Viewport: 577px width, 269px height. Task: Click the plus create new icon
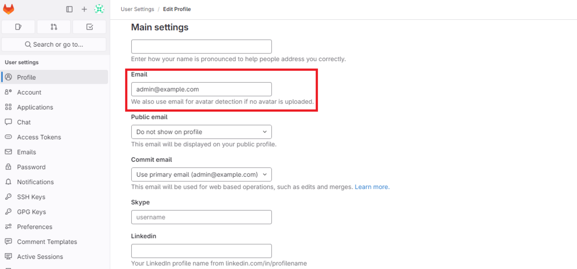pyautogui.click(x=84, y=9)
